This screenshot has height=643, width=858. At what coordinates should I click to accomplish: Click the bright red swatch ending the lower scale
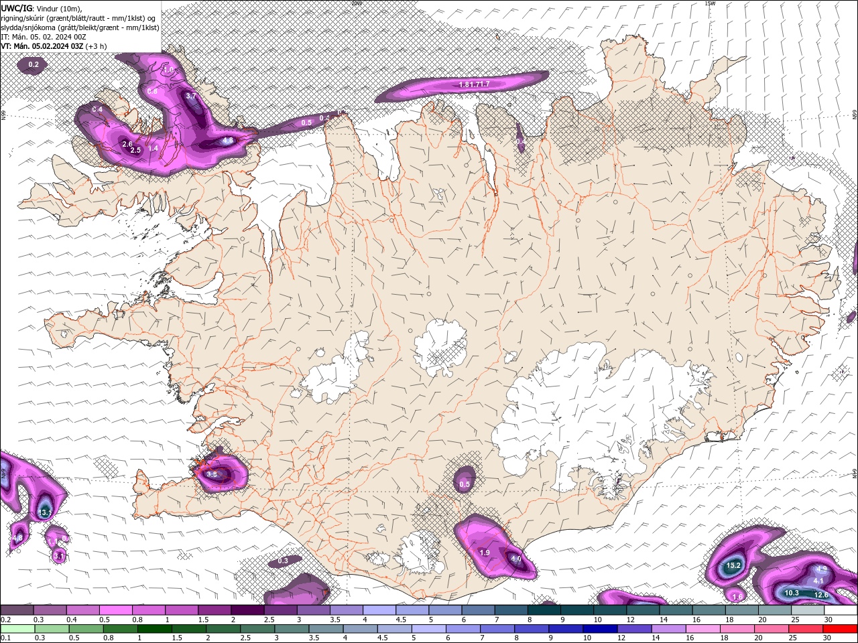840,628
